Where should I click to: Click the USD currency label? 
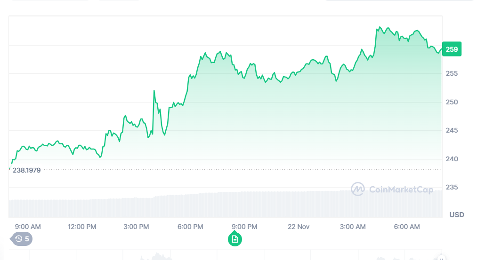pos(456,215)
